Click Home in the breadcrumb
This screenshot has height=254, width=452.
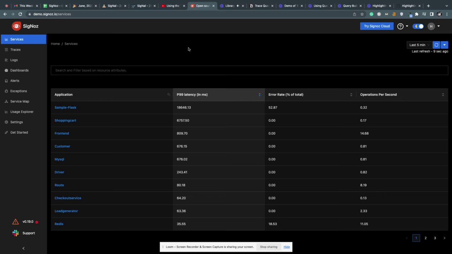pyautogui.click(x=55, y=44)
